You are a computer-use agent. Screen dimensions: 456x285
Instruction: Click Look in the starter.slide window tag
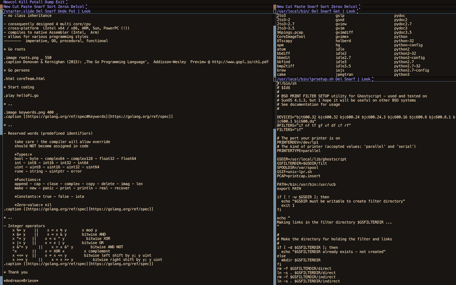pyautogui.click(x=86, y=11)
